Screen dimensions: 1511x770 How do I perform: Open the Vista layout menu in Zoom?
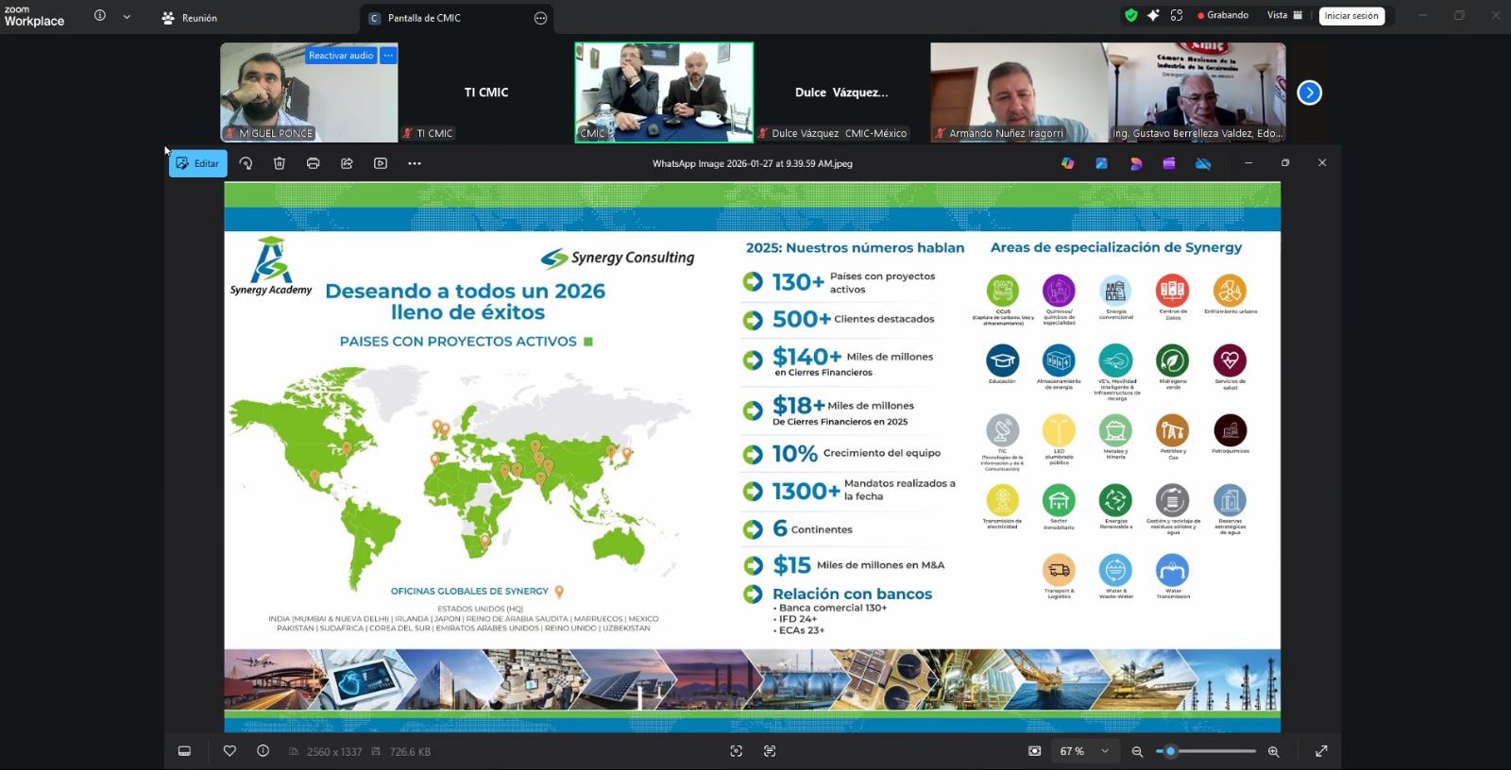pyautogui.click(x=1284, y=15)
